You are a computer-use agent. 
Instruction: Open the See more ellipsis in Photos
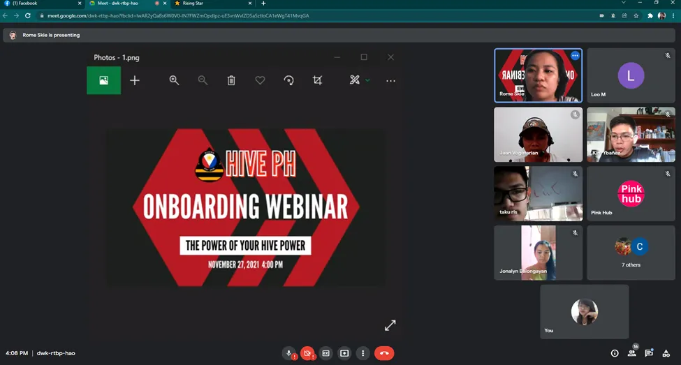pos(390,81)
